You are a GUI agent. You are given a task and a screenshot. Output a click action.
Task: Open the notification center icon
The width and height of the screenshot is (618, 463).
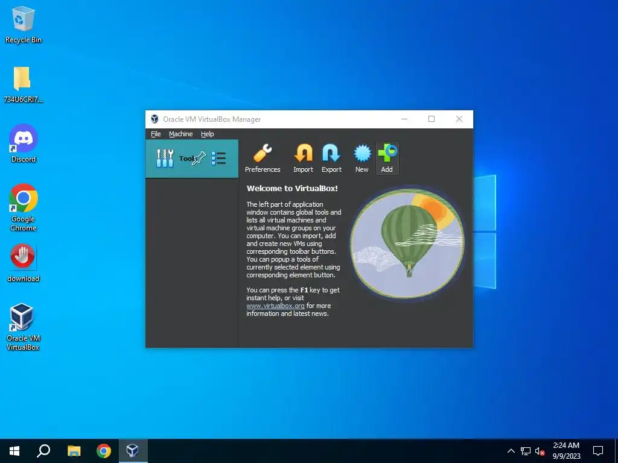[x=598, y=451]
